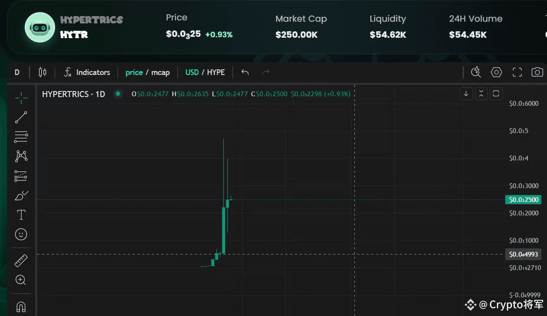Click the pane maximize toggle button

(x=496, y=93)
